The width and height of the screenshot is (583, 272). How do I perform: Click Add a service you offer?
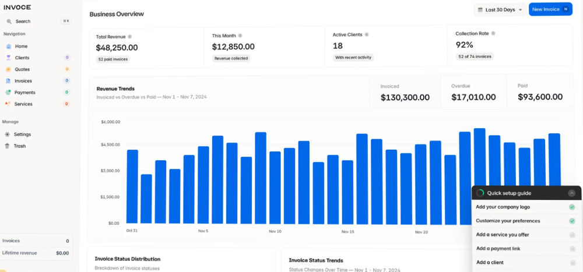point(503,235)
